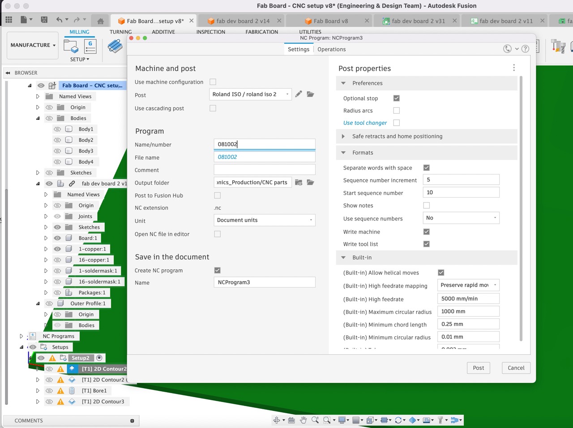Click the Zoom magnifier tool
573x428 pixels.
pos(315,420)
